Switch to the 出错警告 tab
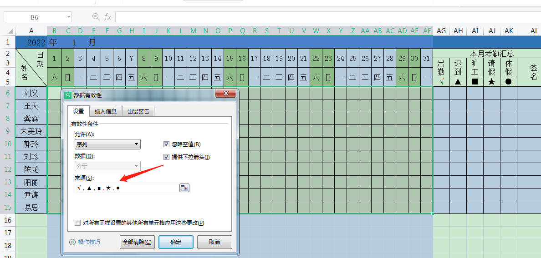 click(138, 111)
